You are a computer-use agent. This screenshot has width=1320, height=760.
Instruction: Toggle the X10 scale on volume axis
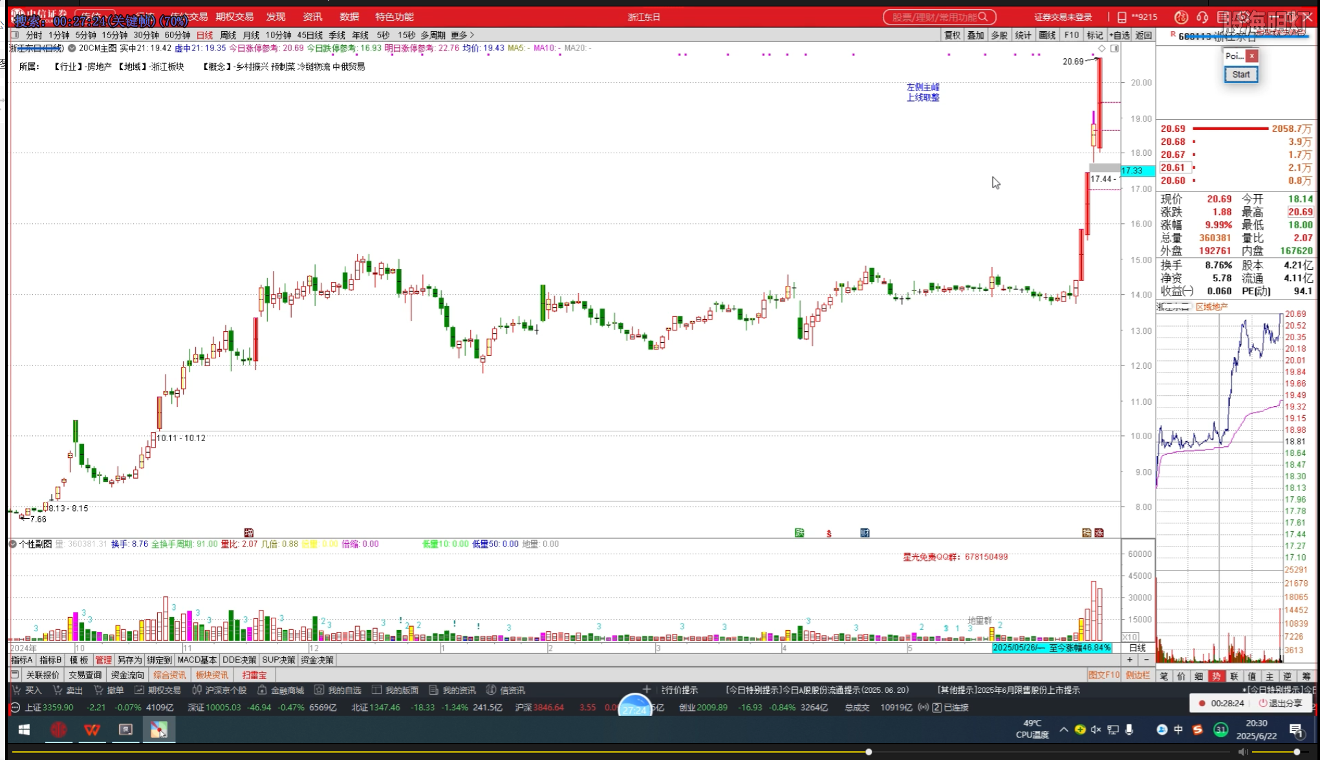(1130, 637)
